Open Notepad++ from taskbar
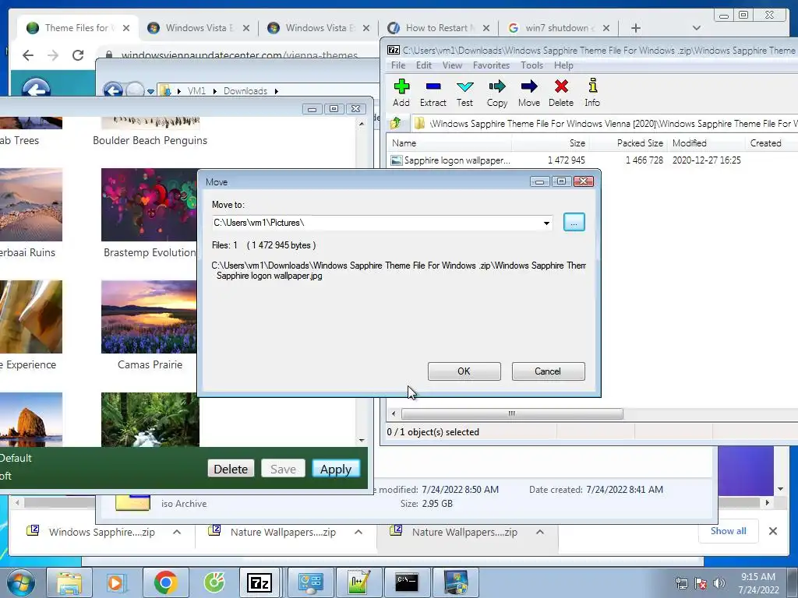This screenshot has width=798, height=598. pos(358,582)
